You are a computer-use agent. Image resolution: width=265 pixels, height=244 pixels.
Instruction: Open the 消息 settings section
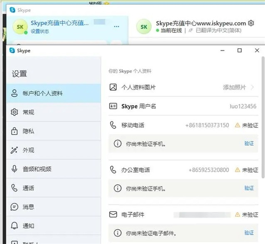(x=53, y=206)
